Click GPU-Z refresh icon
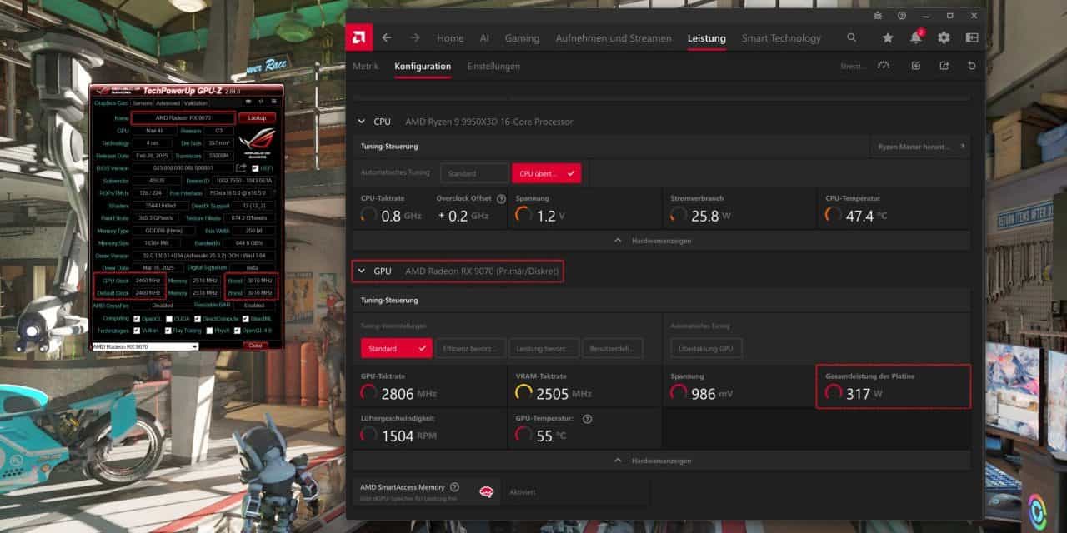 pyautogui.click(x=262, y=102)
